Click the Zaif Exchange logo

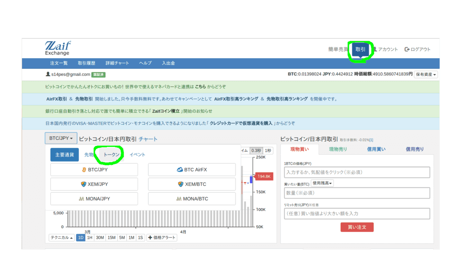point(57,48)
